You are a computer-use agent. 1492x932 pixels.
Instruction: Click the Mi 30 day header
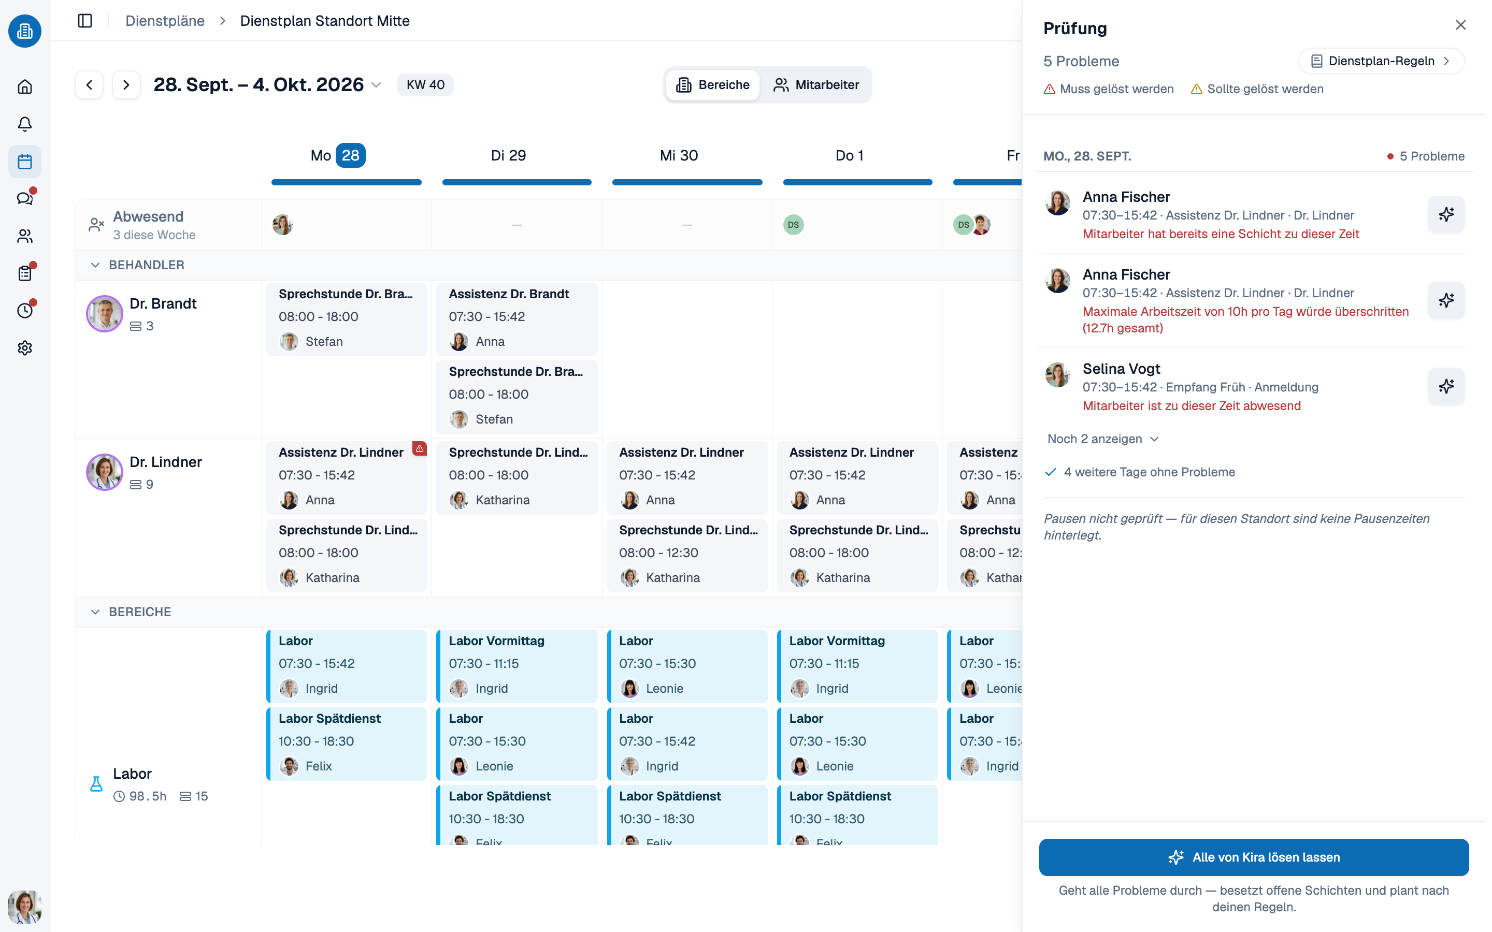tap(678, 155)
